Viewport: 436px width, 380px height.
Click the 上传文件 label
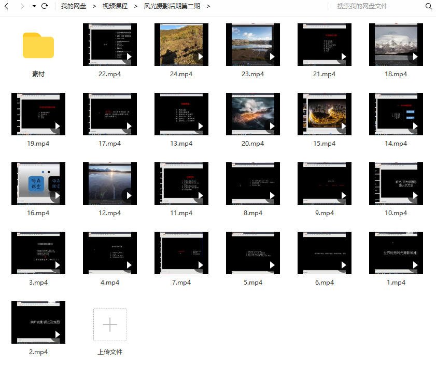(x=110, y=352)
